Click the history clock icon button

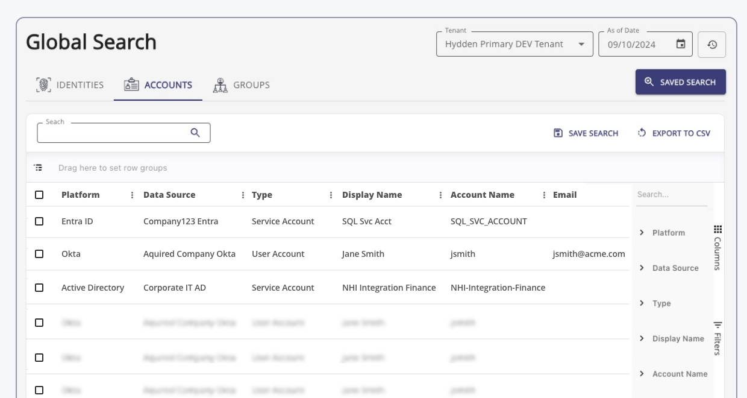711,45
